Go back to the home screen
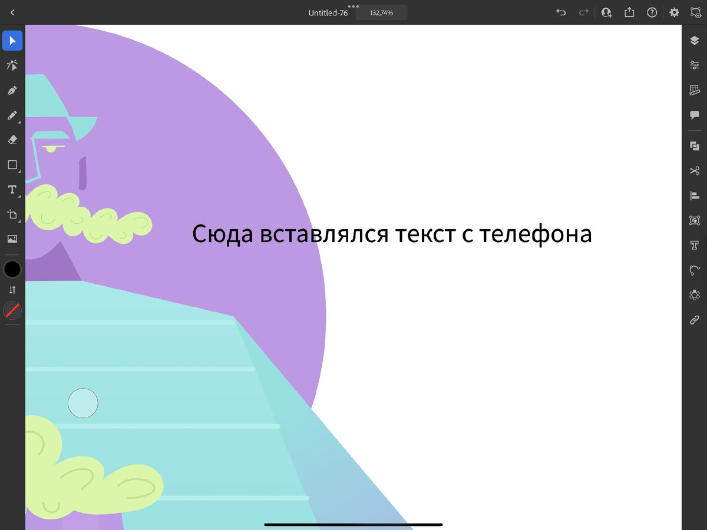This screenshot has height=530, width=707. (x=12, y=12)
